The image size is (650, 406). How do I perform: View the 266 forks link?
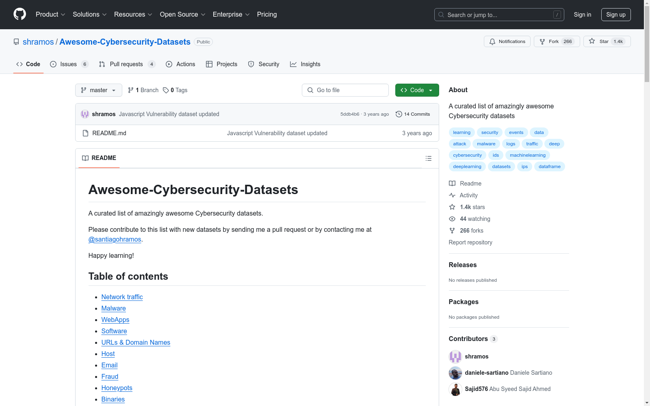pos(466,231)
